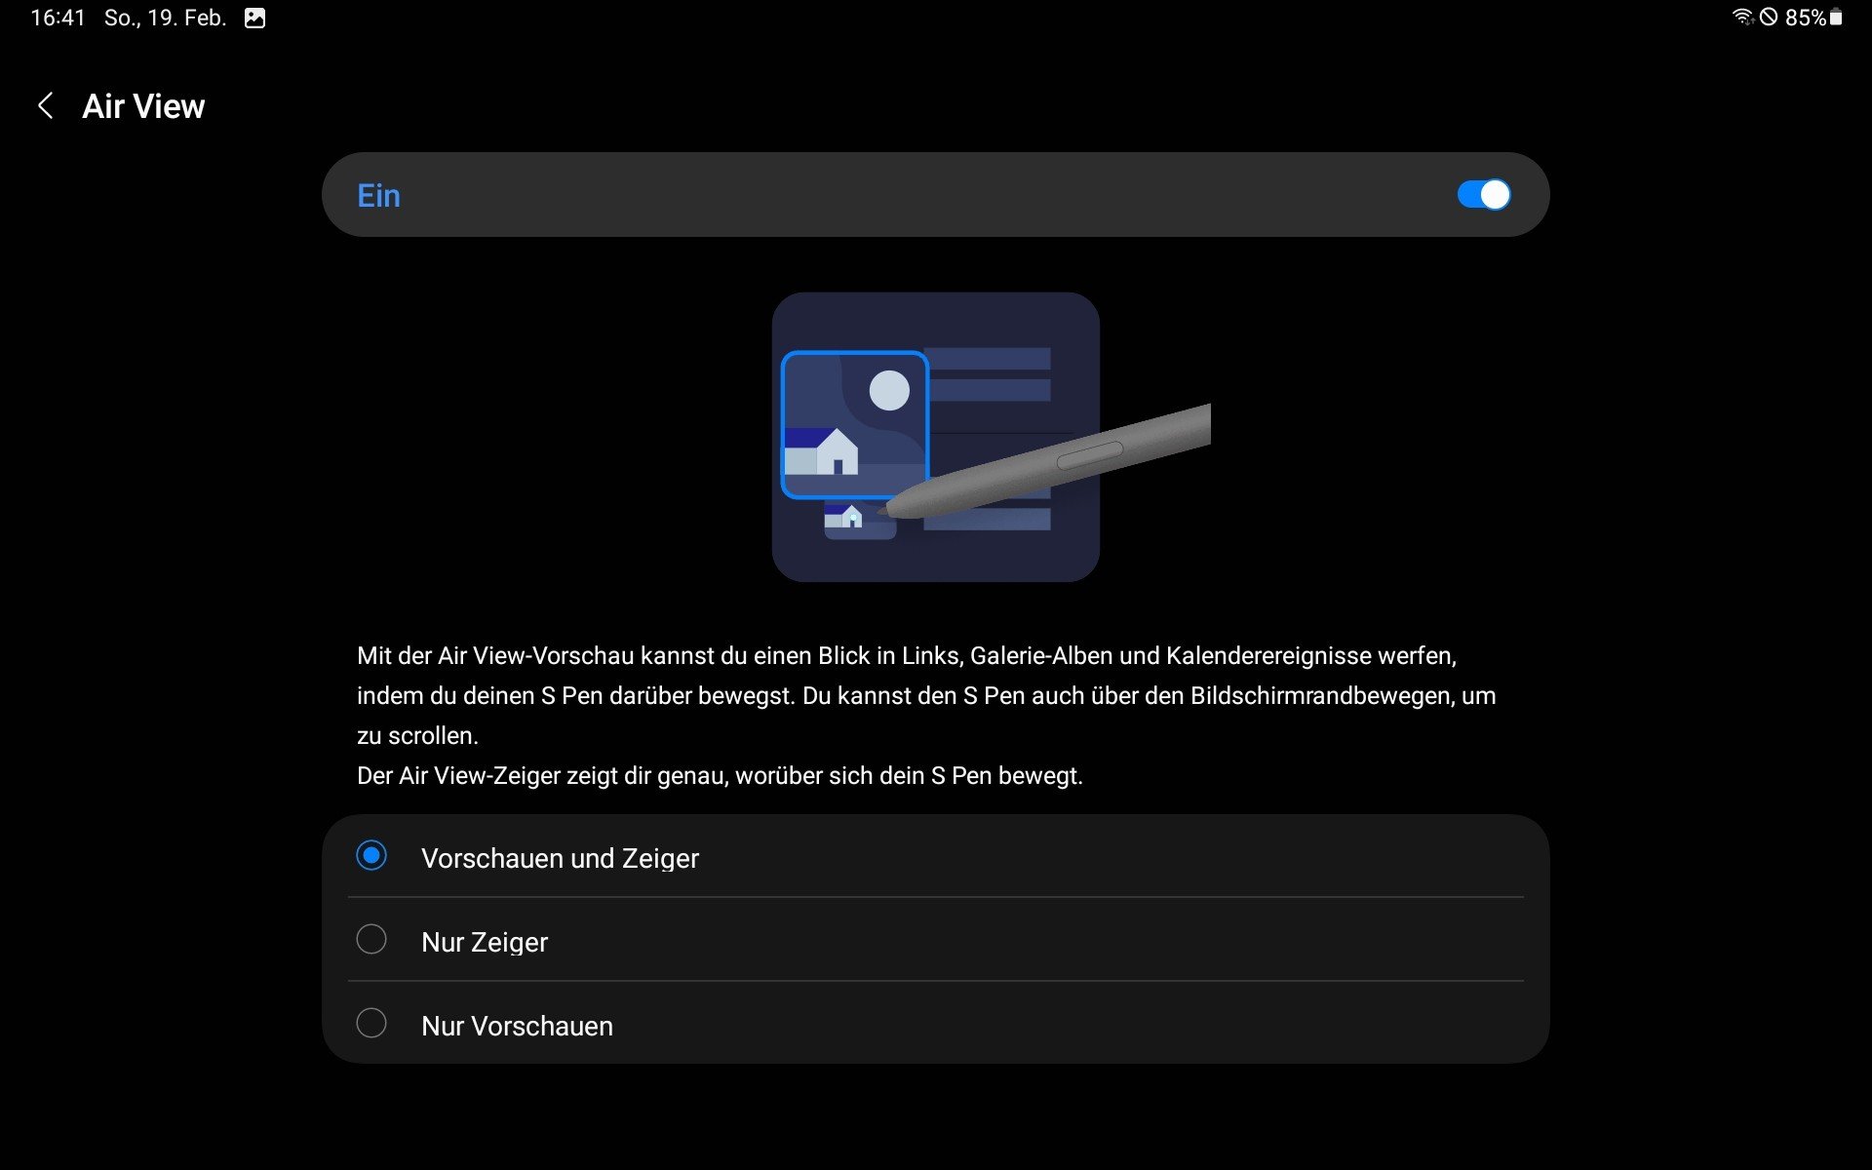This screenshot has height=1170, width=1872.
Task: Tap the image notification icon in status bar
Action: coord(254,18)
